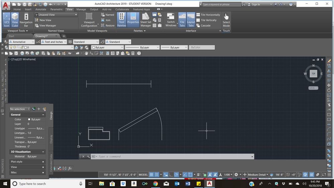The height and width of the screenshot is (188, 334).
Task: Expand the Misc section
Action: pyautogui.click(x=43, y=172)
